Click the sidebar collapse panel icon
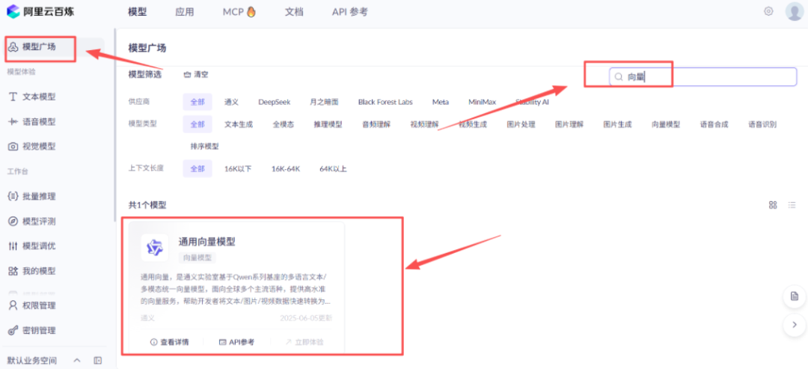This screenshot has height=369, width=808. pos(98,360)
